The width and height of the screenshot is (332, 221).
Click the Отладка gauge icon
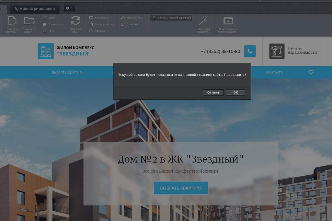[x=91, y=31]
